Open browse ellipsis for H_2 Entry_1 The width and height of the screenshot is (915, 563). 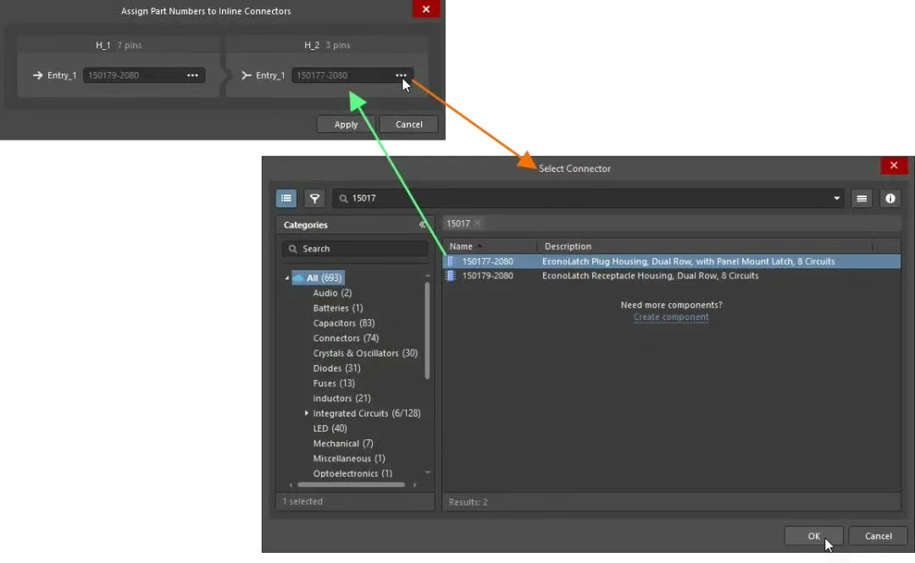point(401,75)
